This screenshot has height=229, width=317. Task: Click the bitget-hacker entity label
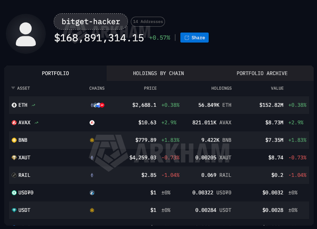(x=91, y=21)
